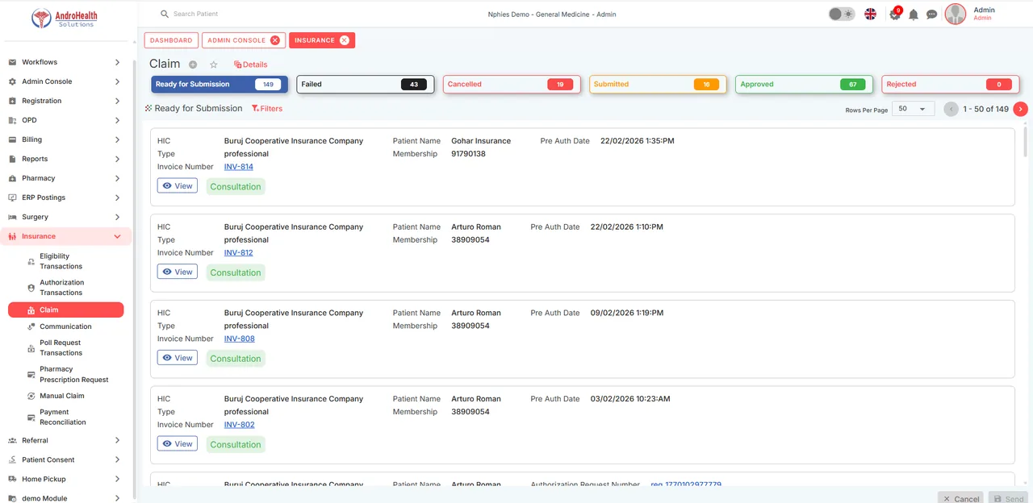Click the Cancel button at bottom
Viewport: 1033px width, 503px height.
pyautogui.click(x=960, y=498)
